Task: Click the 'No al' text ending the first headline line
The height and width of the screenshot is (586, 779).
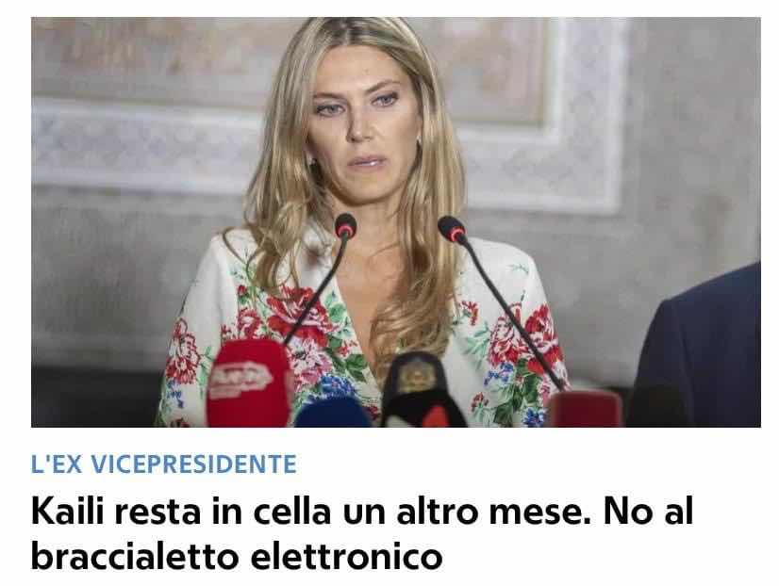Action: [x=648, y=511]
